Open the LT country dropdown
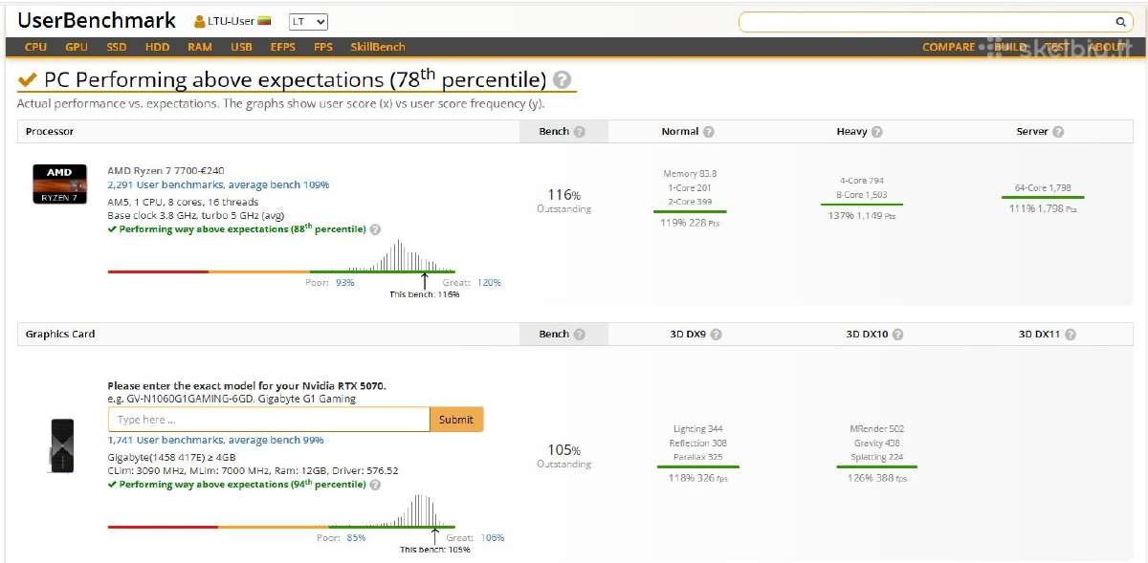Image resolution: width=1148 pixels, height=563 pixels. pos(309,21)
